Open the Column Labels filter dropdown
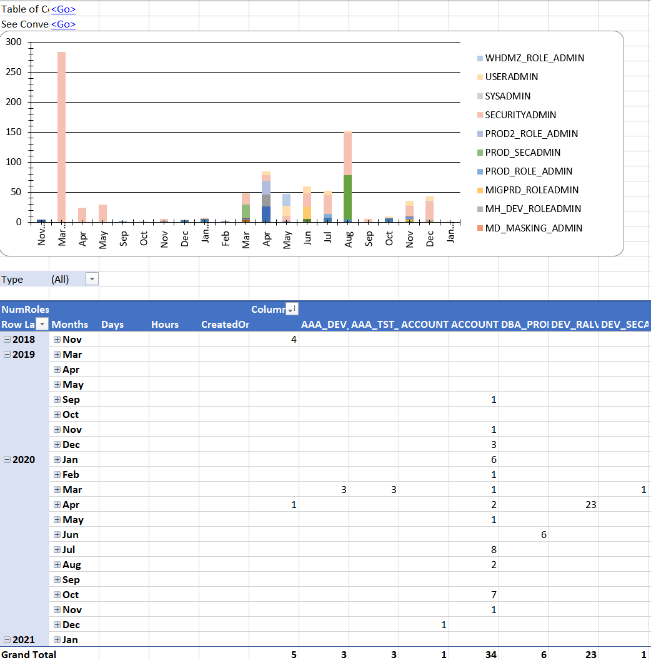The height and width of the screenshot is (660, 651). coord(291,310)
